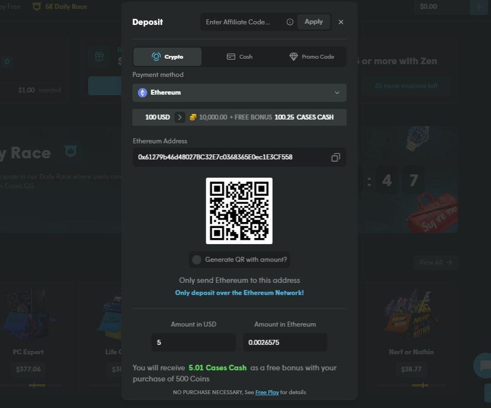Open the Free Play link
Screen dimensions: 491x408
click(267, 392)
